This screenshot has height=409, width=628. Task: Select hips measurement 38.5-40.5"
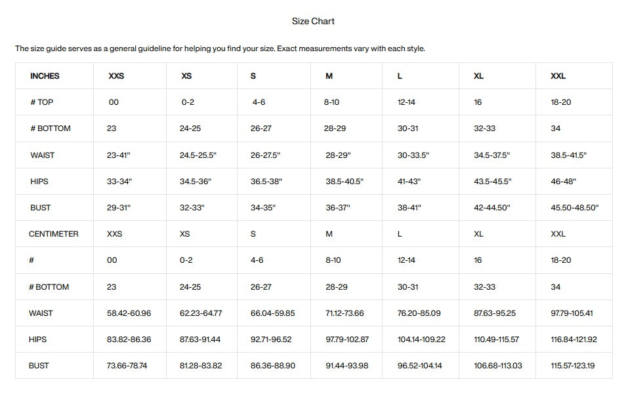pyautogui.click(x=345, y=182)
